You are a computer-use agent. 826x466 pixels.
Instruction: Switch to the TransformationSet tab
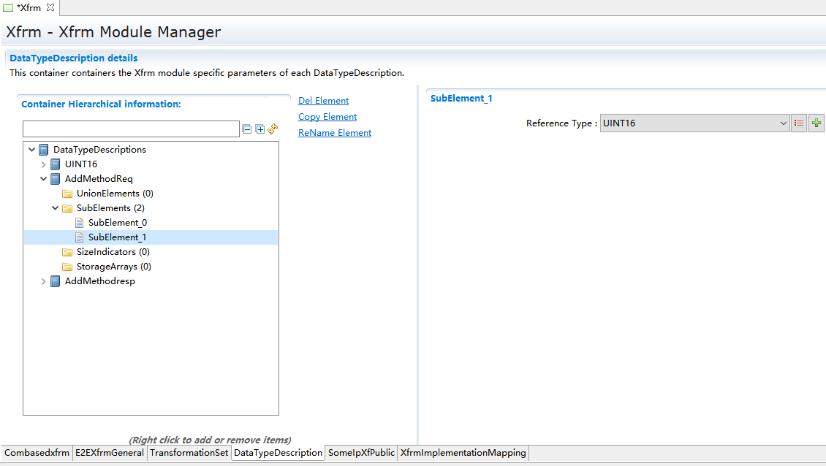pos(189,453)
